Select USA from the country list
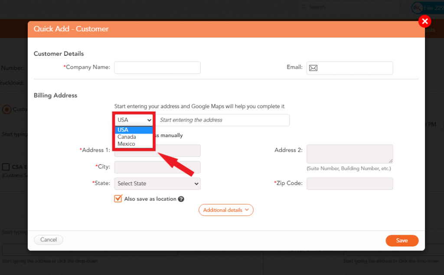This screenshot has width=444, height=275. [134, 130]
